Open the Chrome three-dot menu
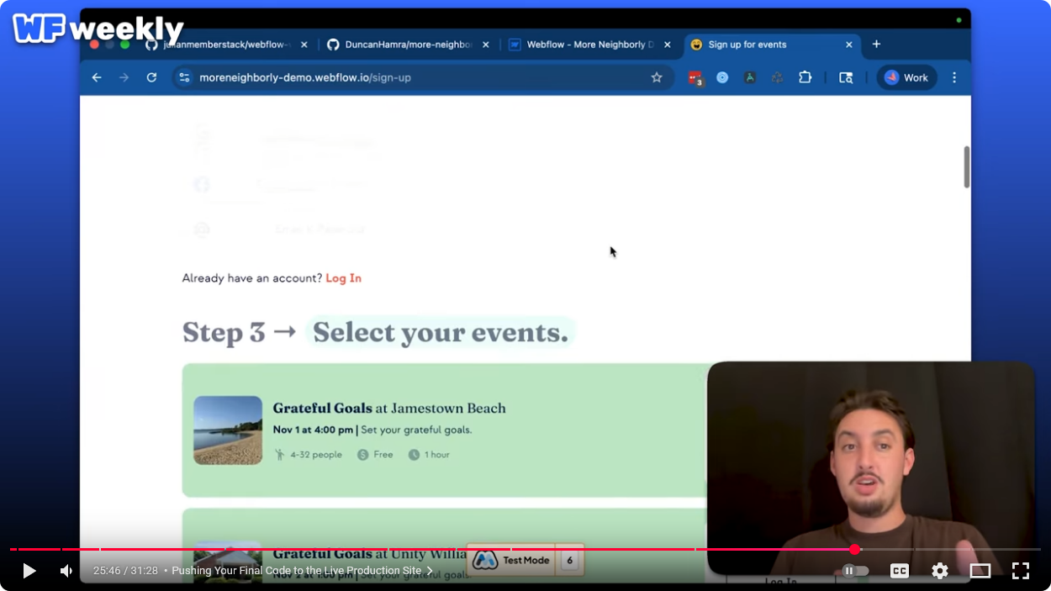This screenshot has width=1051, height=591. [954, 77]
